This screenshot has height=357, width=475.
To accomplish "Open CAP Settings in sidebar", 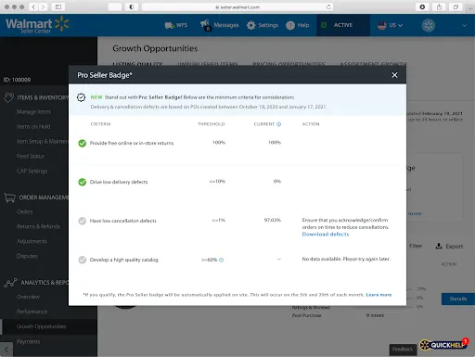I will click(x=32, y=171).
